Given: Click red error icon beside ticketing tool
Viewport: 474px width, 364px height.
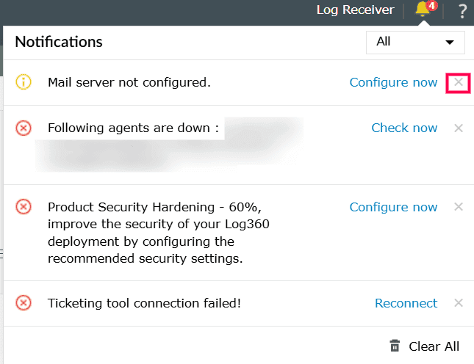Looking at the screenshot, I should tap(24, 303).
